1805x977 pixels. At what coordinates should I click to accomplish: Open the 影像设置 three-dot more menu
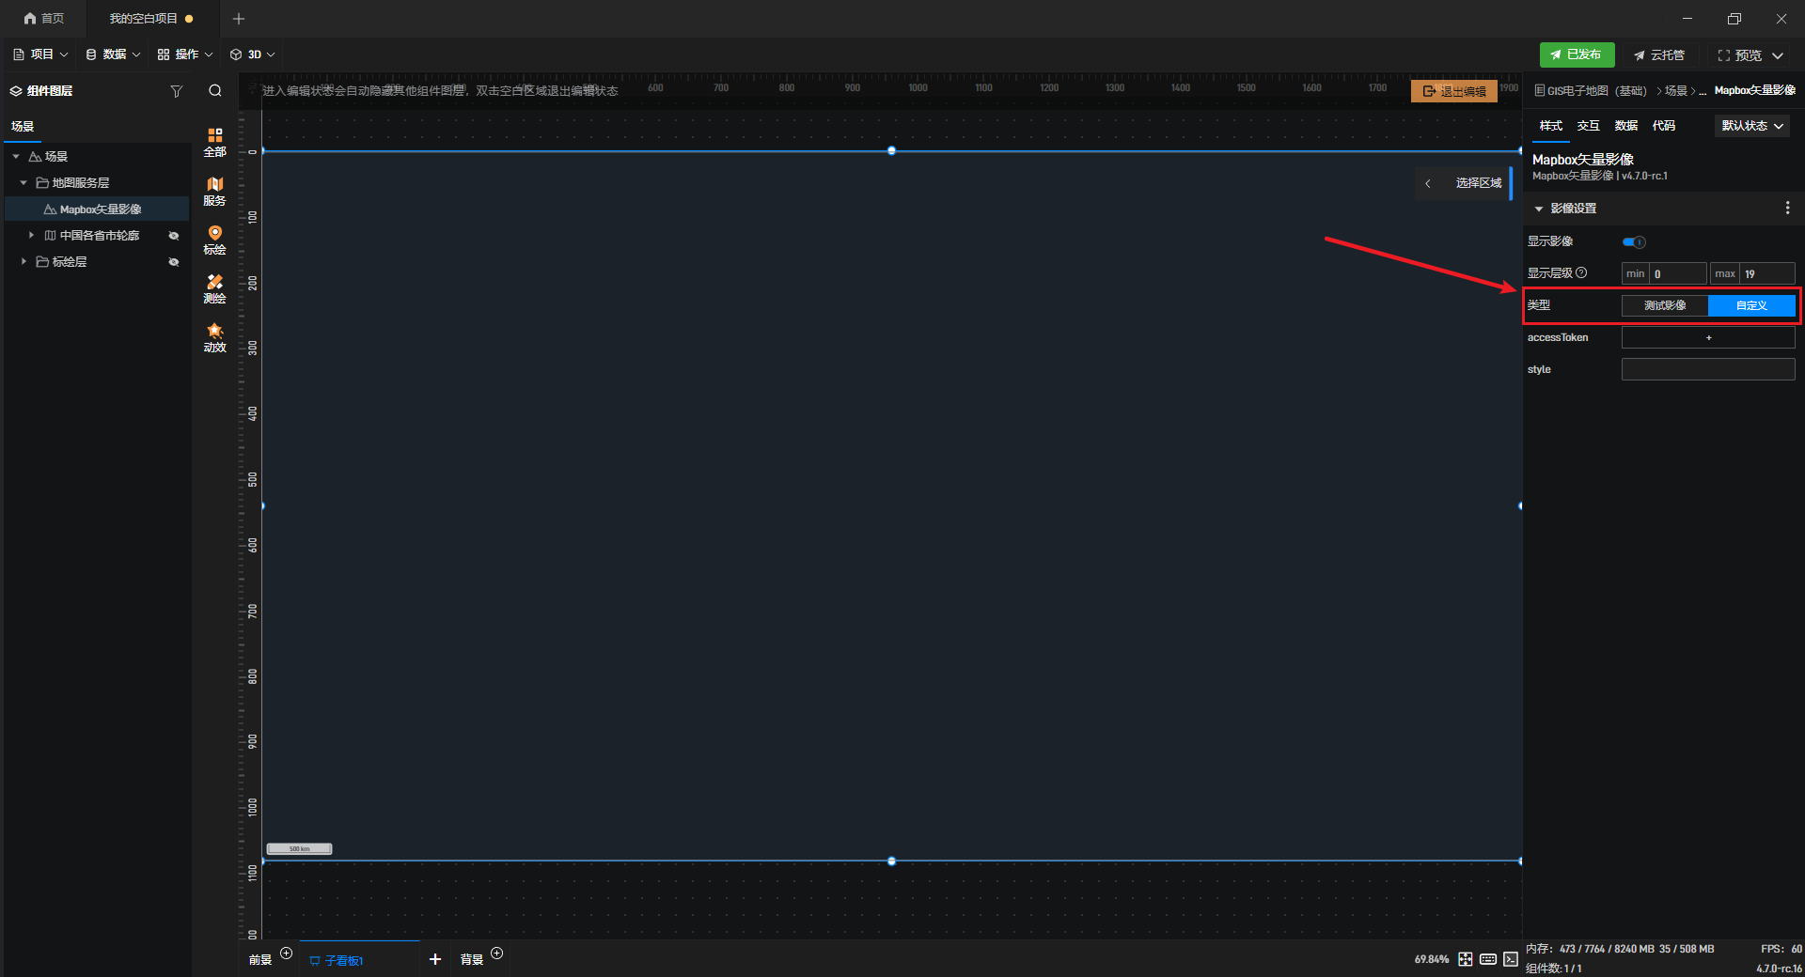coord(1787,209)
